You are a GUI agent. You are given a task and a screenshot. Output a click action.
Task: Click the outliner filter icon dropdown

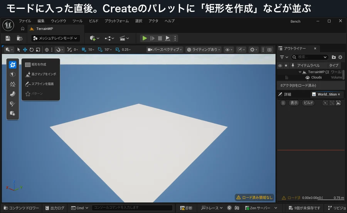[x=284, y=57]
